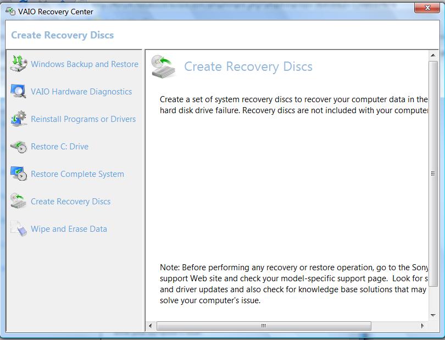
Task: Click the Wipe and Erase Data icon
Action: (19, 228)
